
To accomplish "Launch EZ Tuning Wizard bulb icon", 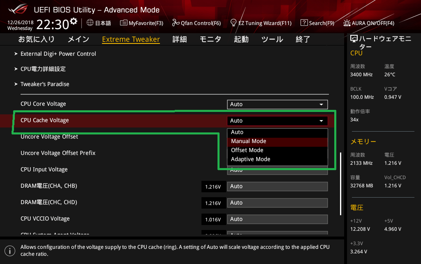I will click(x=234, y=23).
